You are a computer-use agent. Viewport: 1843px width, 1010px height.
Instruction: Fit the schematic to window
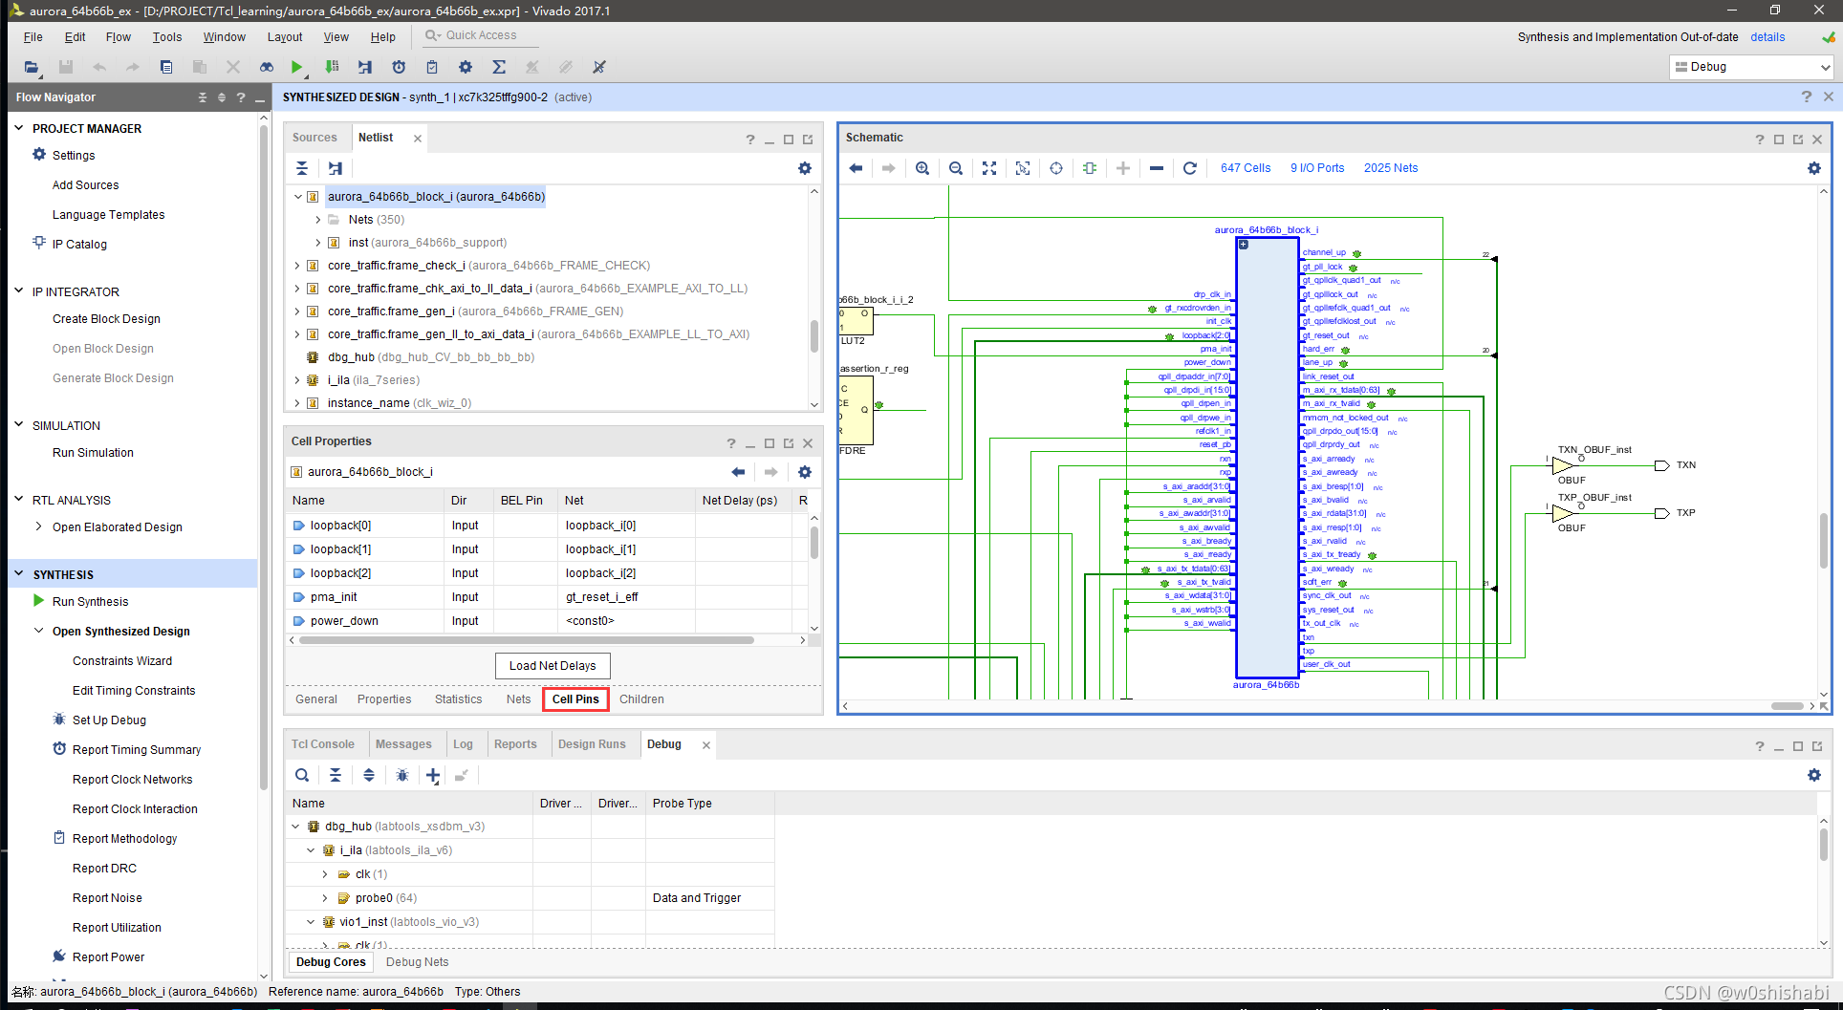[x=989, y=168]
